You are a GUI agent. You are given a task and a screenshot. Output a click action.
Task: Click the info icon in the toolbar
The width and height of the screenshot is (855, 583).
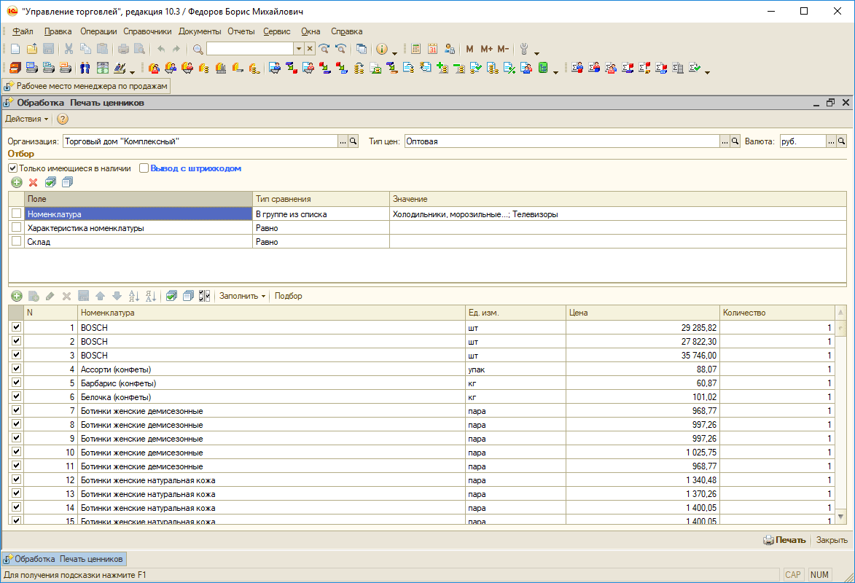(x=381, y=49)
